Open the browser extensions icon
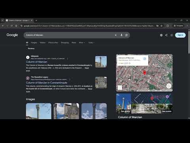 click(167, 26)
